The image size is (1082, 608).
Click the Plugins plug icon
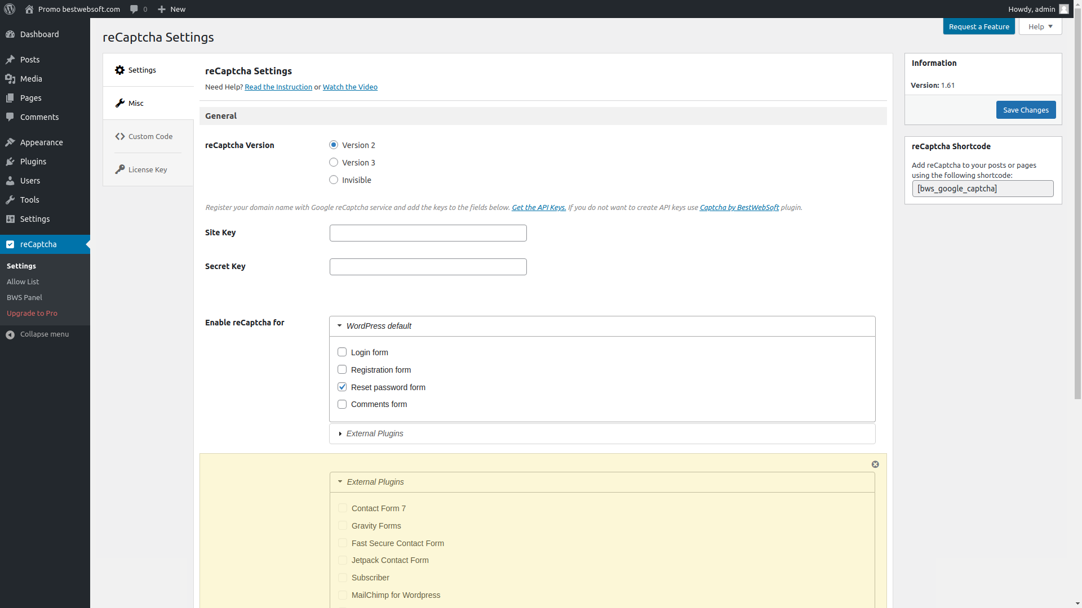(x=10, y=162)
